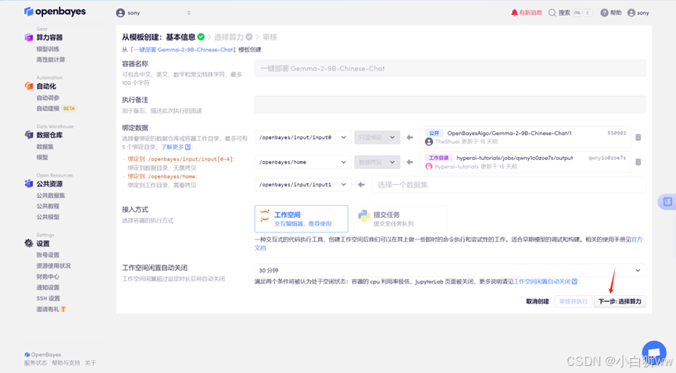Open 模型 under 数据仓库
The width and height of the screenshot is (676, 373).
click(x=42, y=158)
